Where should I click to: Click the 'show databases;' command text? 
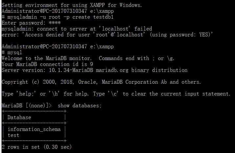tap(80, 106)
